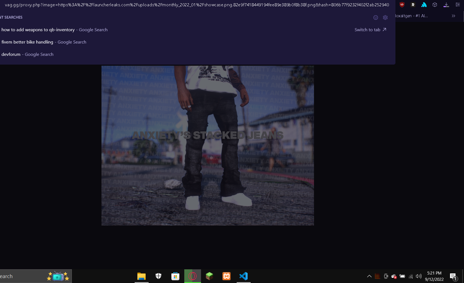Viewport: 464px width, 283px height.
Task: Click the Anxiety's Stacked Jeans image
Action: point(208,145)
